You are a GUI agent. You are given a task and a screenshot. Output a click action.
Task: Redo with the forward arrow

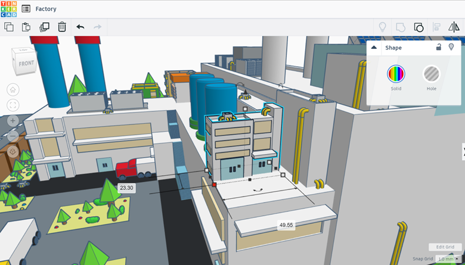(x=98, y=27)
